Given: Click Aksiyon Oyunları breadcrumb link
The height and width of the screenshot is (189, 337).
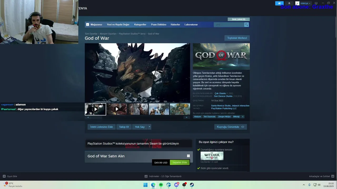Looking at the screenshot, I should tap(108, 34).
